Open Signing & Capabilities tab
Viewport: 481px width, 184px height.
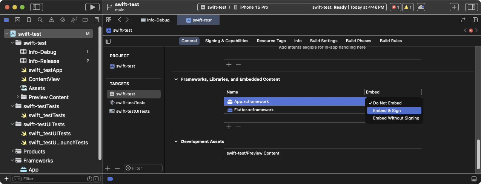(x=226, y=41)
